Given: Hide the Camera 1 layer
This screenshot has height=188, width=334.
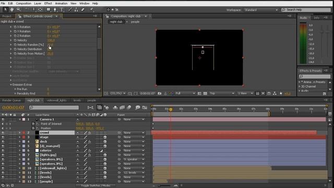Looking at the screenshot, I should tap(3, 120).
